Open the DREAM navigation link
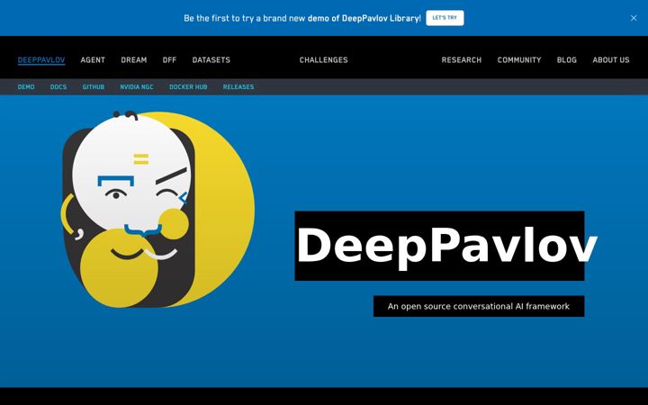This screenshot has height=405, width=648. 134,60
